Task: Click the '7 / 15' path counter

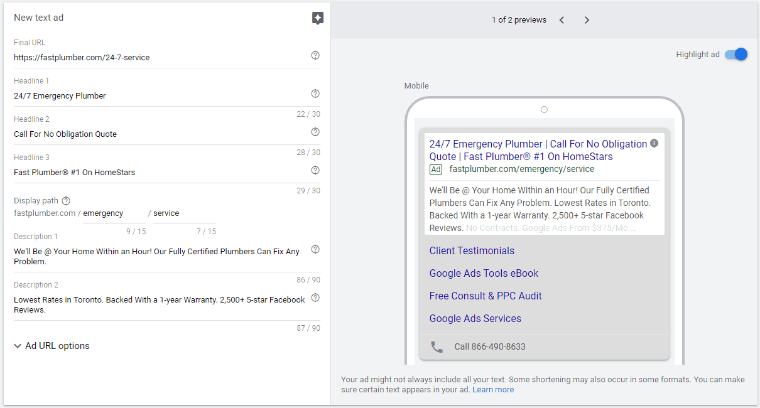Action: coord(207,232)
